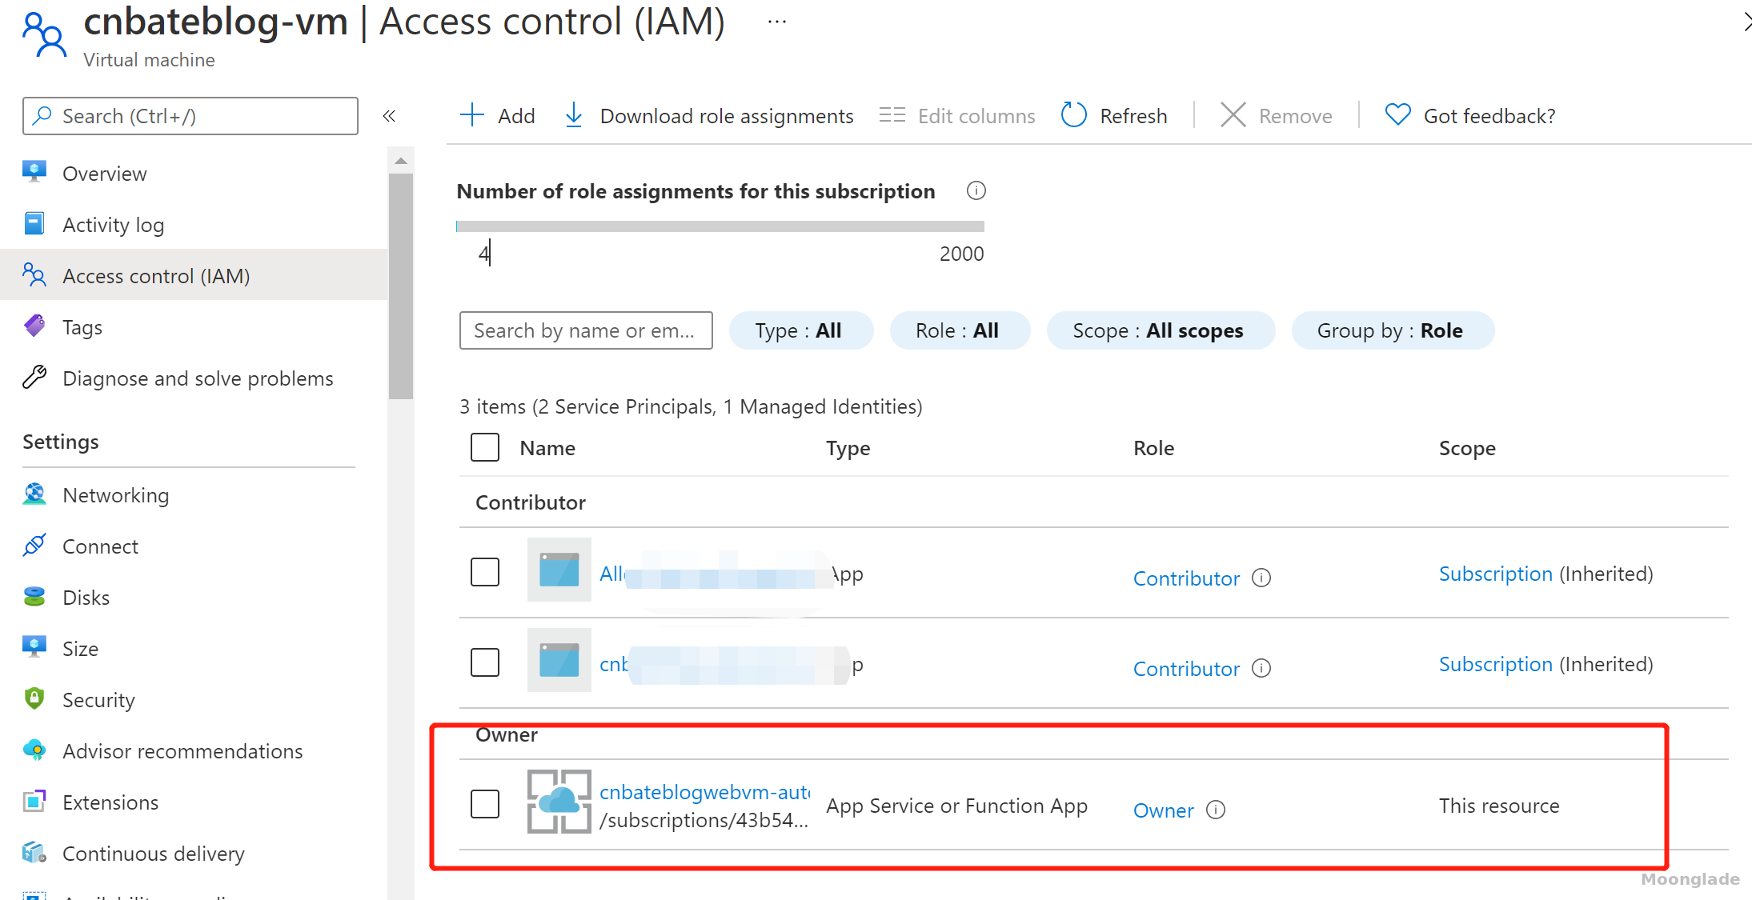1752x900 pixels.
Task: Click the Disks icon
Action: point(34,597)
